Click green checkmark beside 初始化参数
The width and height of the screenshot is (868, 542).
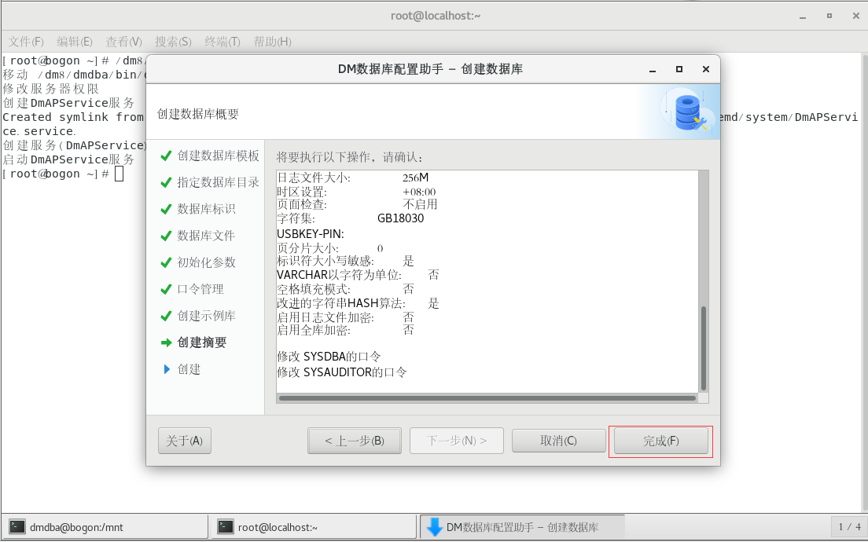(166, 262)
